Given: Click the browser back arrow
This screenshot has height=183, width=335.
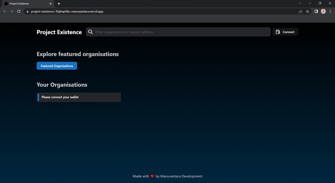Looking at the screenshot, I should coord(5,11).
